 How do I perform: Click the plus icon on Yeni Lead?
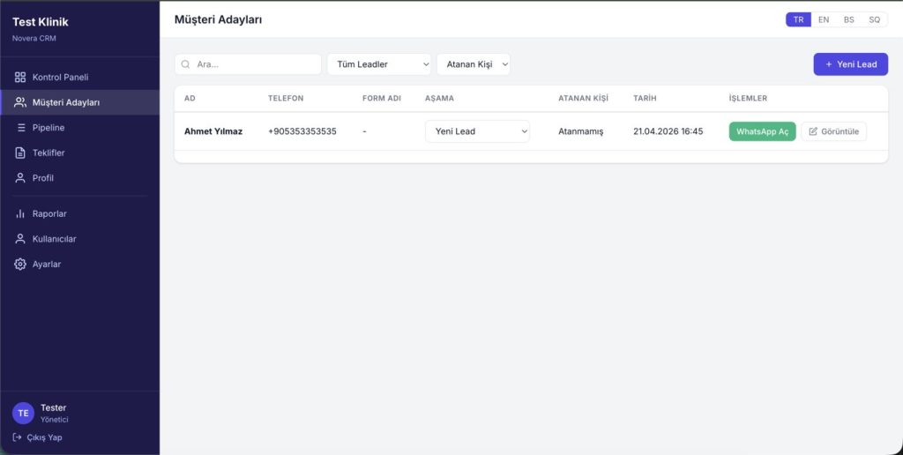coord(829,64)
